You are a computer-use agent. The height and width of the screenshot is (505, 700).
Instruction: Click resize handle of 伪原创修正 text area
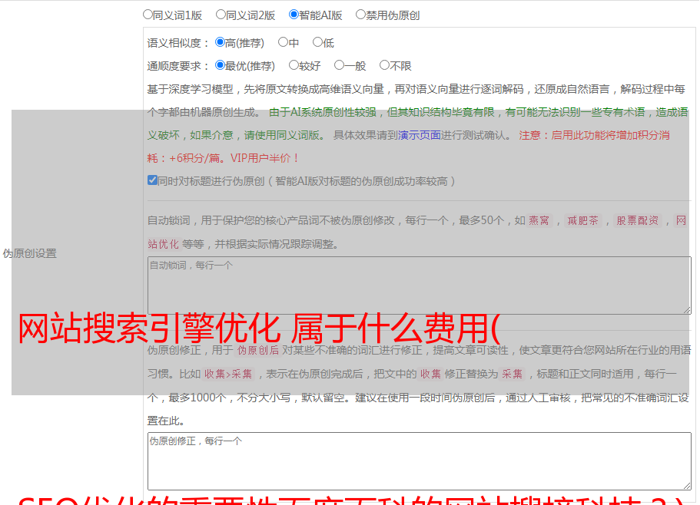[686, 485]
